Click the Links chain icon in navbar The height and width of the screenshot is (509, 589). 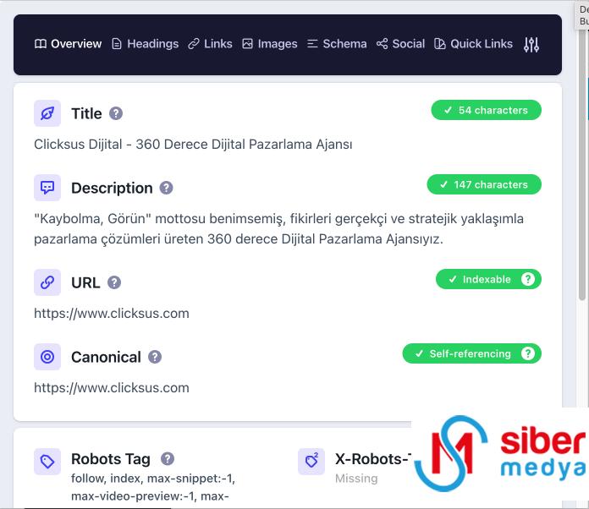(x=194, y=44)
